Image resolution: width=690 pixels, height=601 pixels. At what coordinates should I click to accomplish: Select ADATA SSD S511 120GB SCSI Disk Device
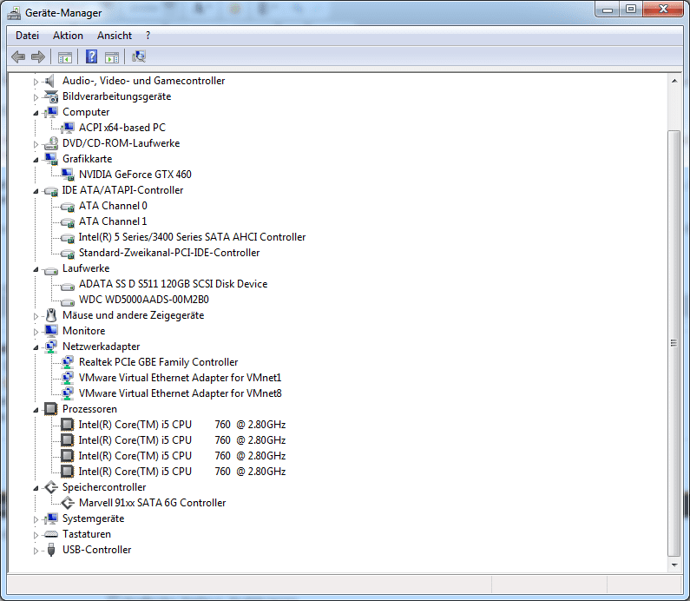(173, 284)
